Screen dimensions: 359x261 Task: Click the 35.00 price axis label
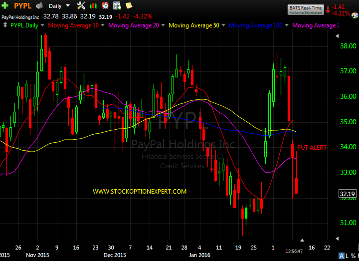[348, 122]
